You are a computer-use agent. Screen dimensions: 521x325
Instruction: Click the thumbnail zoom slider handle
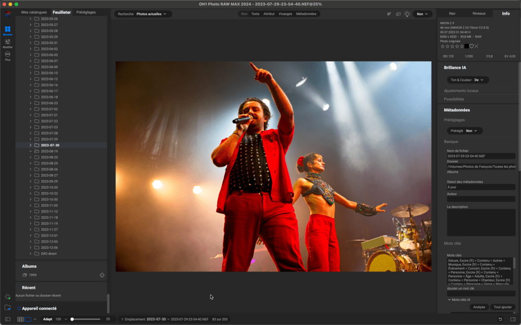click(x=72, y=319)
